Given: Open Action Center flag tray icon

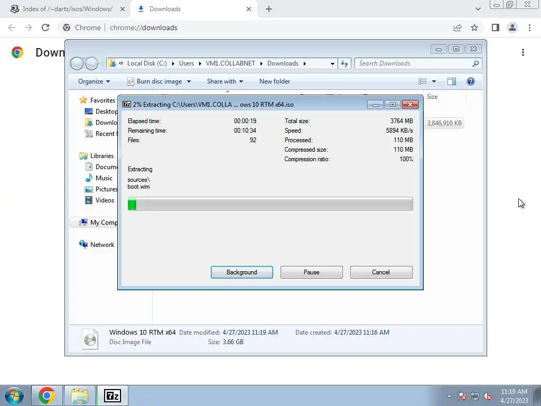Looking at the screenshot, I should [462, 396].
